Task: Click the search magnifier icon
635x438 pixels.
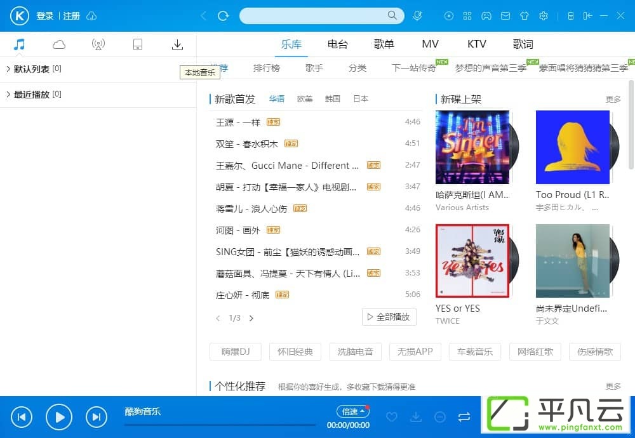Action: [x=392, y=15]
